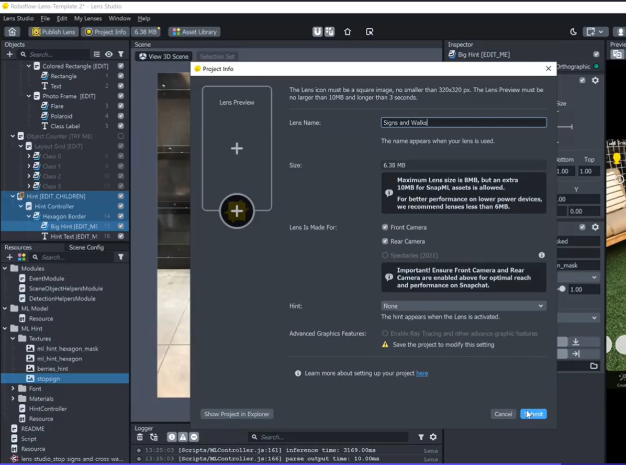Click the Project Info button

pos(106,32)
